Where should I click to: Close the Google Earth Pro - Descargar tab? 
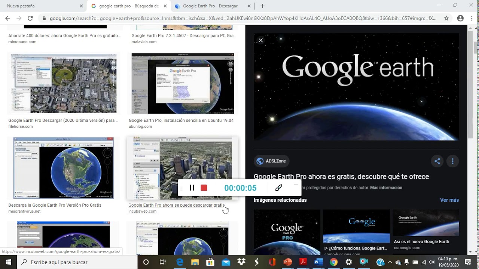(248, 6)
